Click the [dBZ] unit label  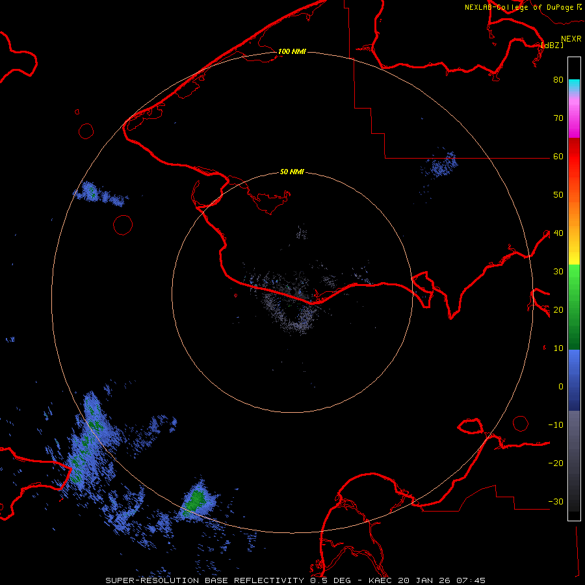coord(552,45)
